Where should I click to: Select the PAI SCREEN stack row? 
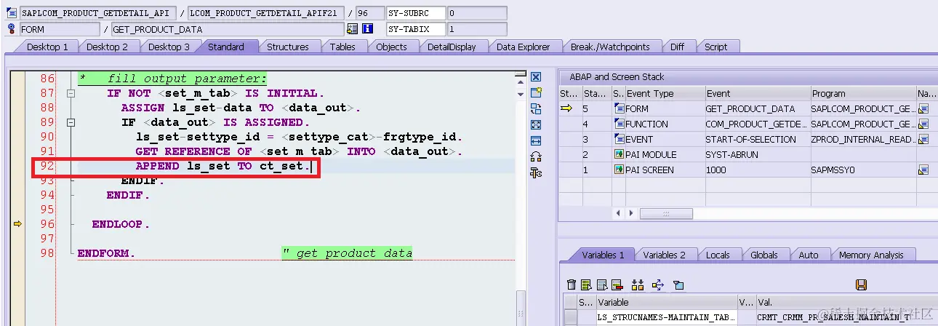coord(747,170)
